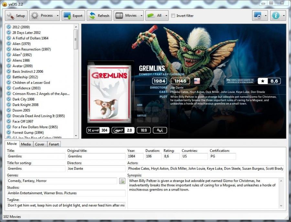The width and height of the screenshot is (291, 222).
Task: Click the Tagline field
Action: click(66, 205)
